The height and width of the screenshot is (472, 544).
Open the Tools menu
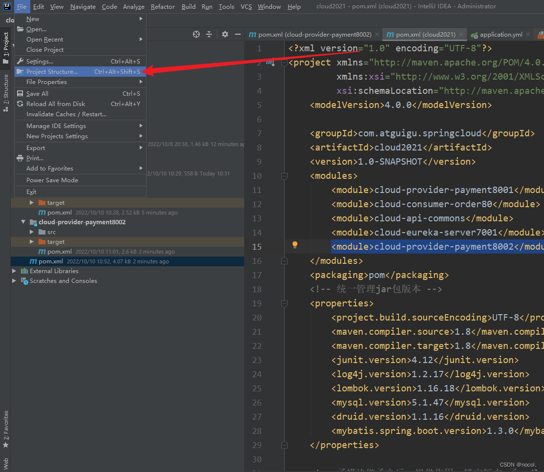coord(226,6)
